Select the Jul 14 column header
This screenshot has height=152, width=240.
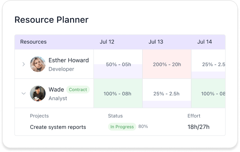click(205, 42)
